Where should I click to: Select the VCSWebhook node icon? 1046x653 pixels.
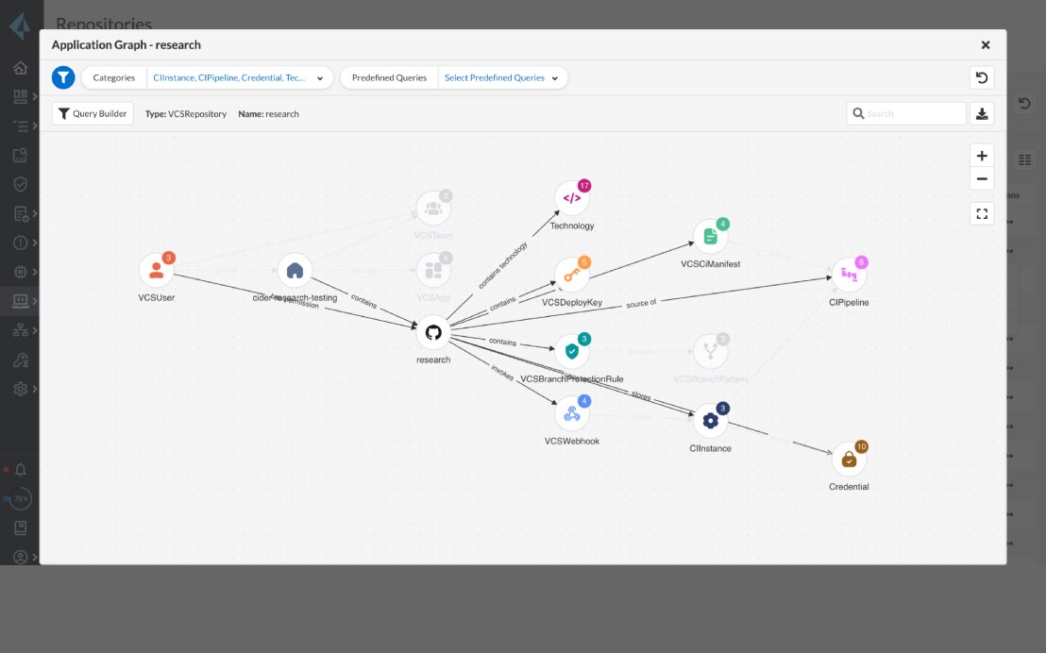click(570, 413)
